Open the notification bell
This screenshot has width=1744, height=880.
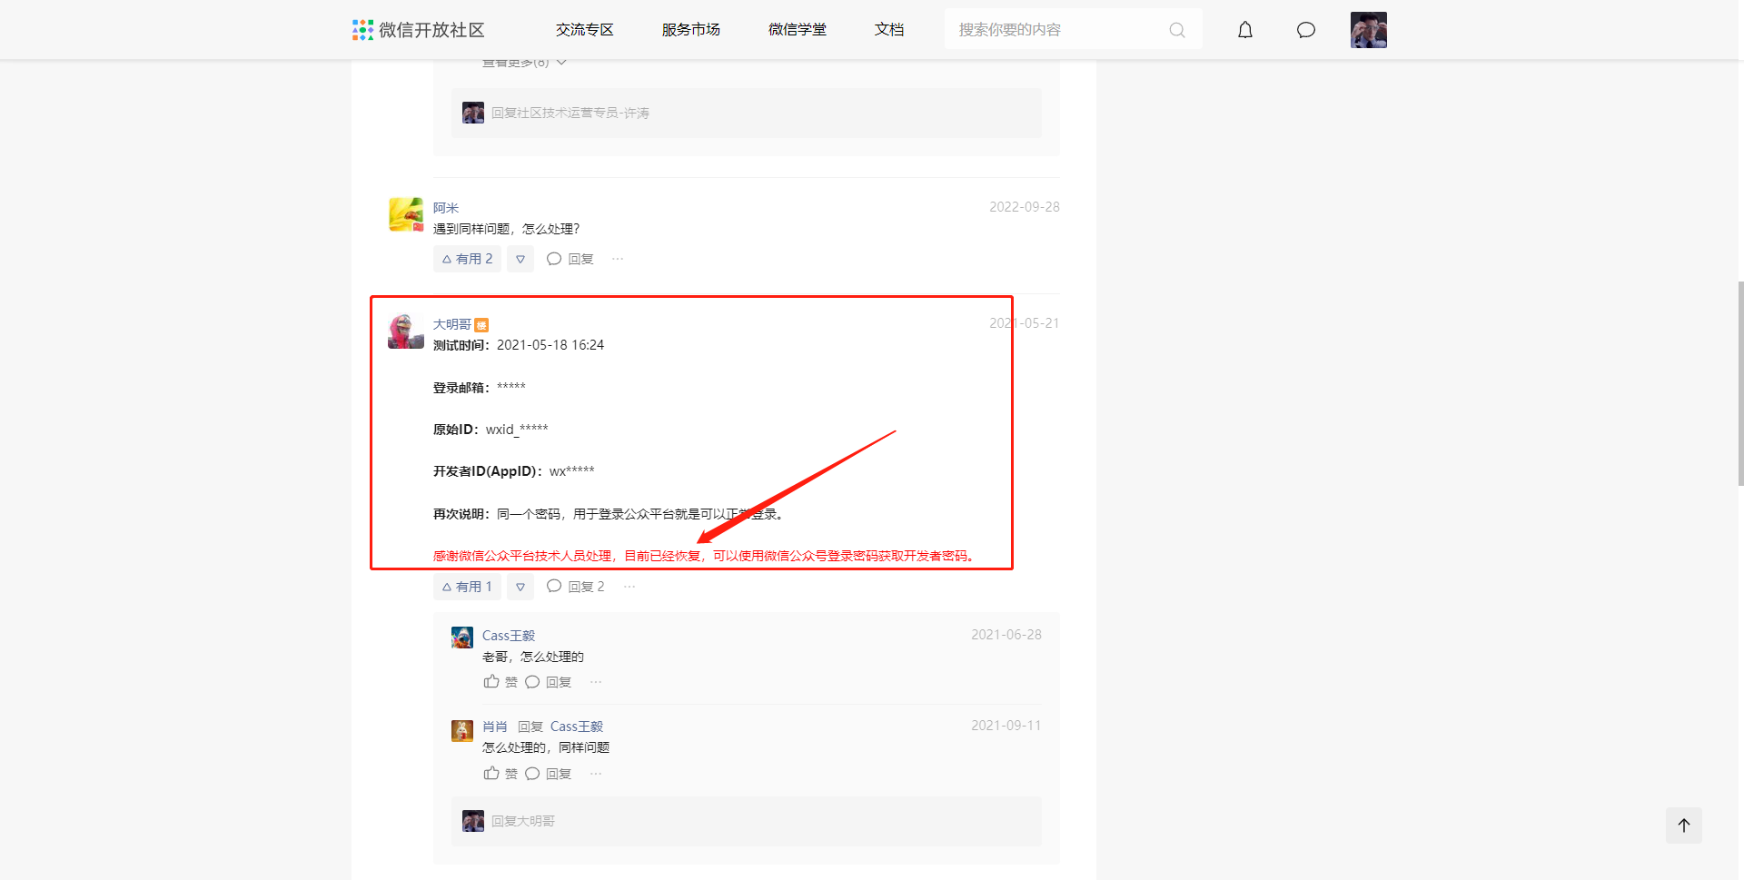1245,30
